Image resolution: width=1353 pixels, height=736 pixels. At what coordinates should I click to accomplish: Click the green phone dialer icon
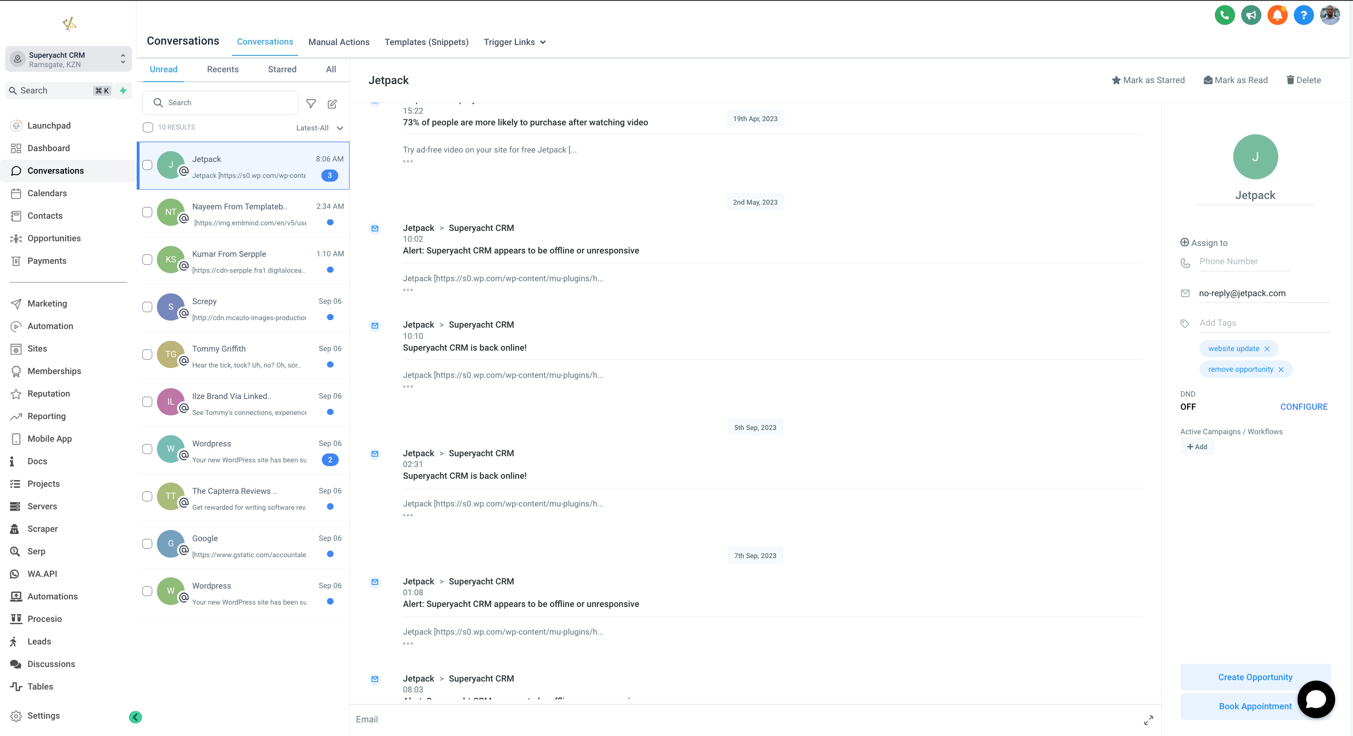point(1224,15)
